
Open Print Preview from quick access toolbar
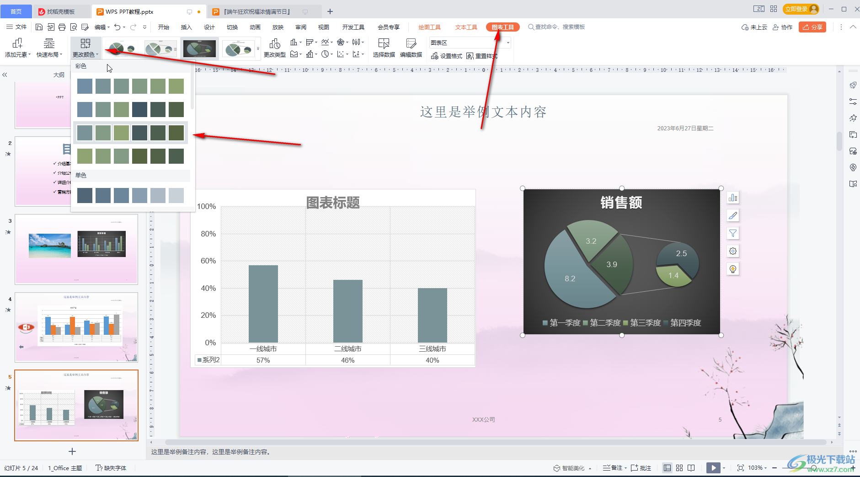click(x=74, y=27)
